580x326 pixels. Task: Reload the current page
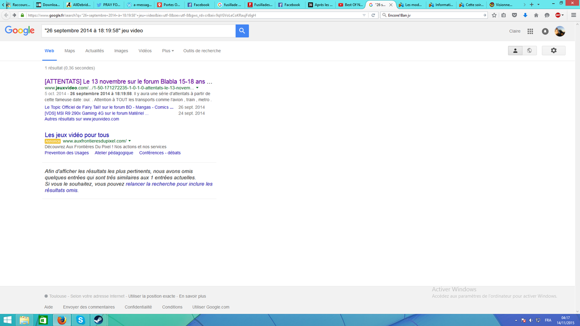[x=374, y=15]
